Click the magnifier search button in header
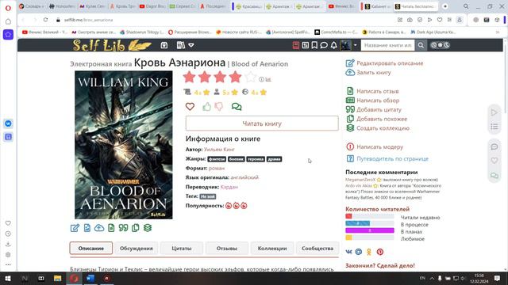508x285 pixels. coord(421,45)
